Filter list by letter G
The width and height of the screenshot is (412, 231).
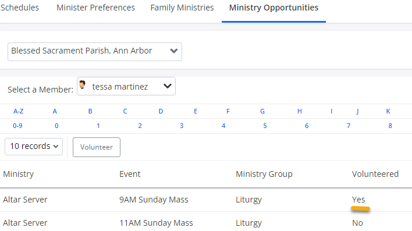(262, 111)
